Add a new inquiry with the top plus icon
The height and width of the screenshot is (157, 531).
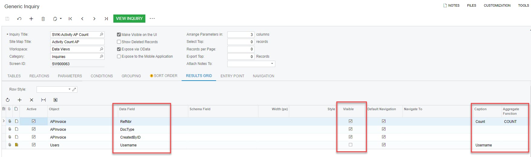coord(31,19)
